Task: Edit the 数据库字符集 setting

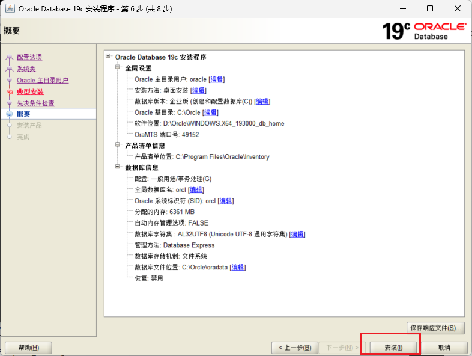Action: coord(297,234)
